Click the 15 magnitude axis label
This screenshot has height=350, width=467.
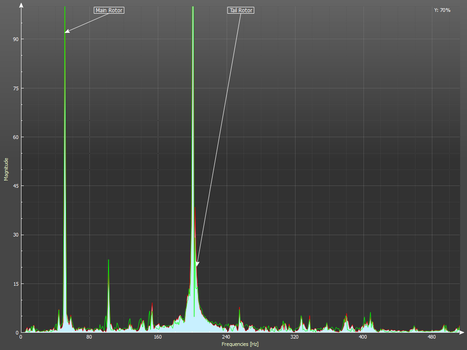15,283
